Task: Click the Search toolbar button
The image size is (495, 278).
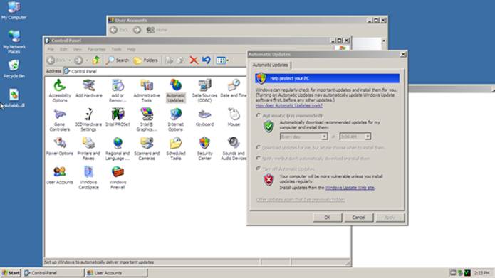Action: (118, 60)
